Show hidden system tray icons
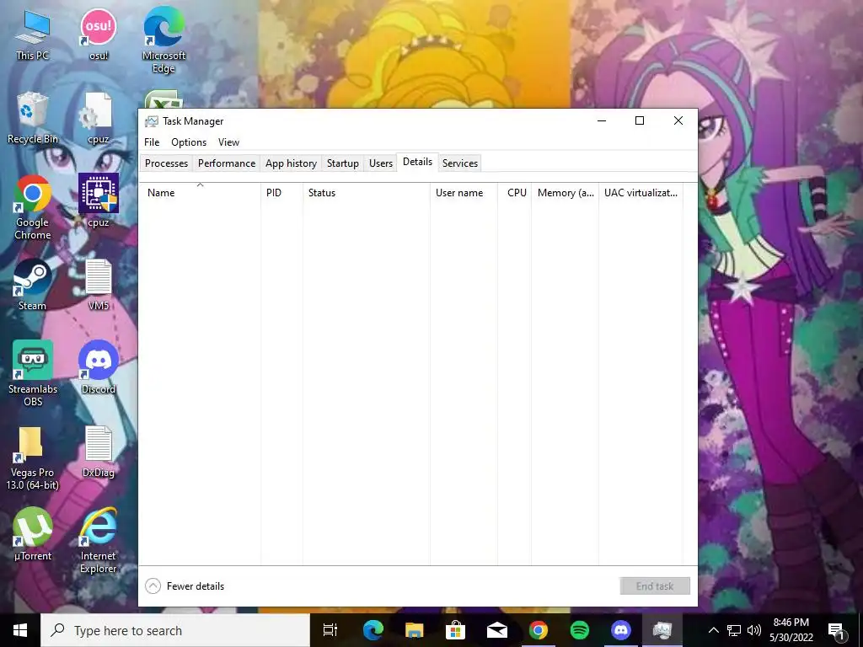This screenshot has height=647, width=863. click(713, 630)
